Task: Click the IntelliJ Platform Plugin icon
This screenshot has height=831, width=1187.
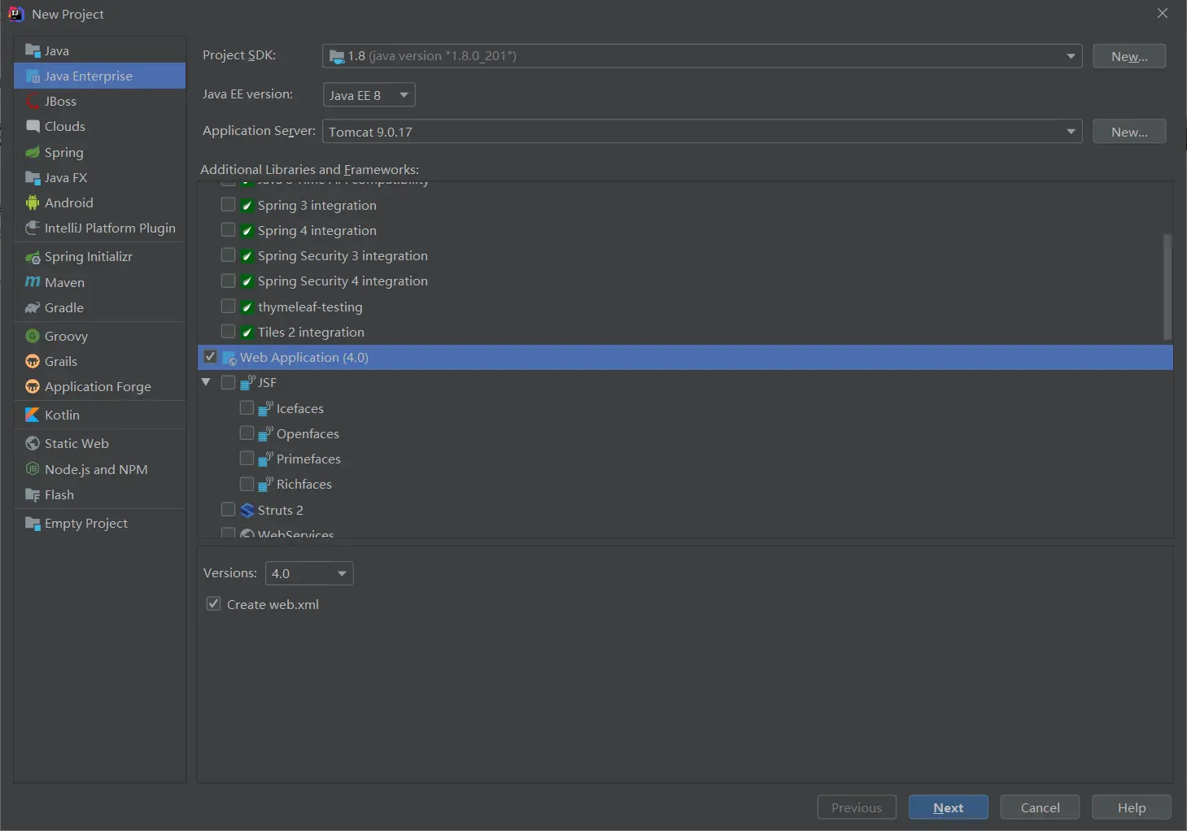Action: pyautogui.click(x=33, y=228)
